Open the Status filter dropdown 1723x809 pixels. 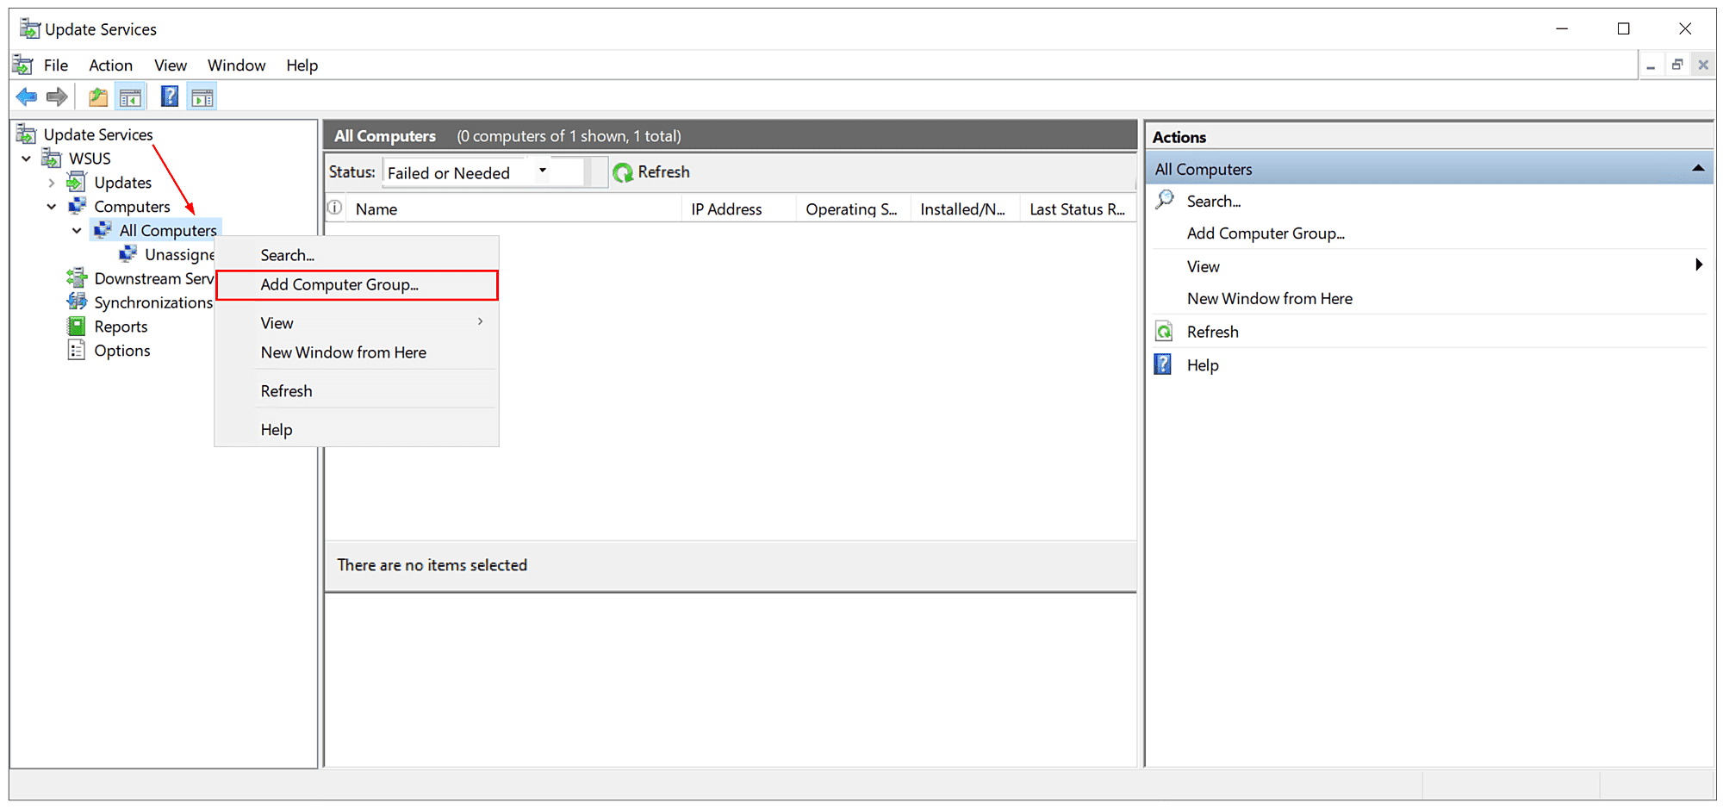pyautogui.click(x=543, y=171)
